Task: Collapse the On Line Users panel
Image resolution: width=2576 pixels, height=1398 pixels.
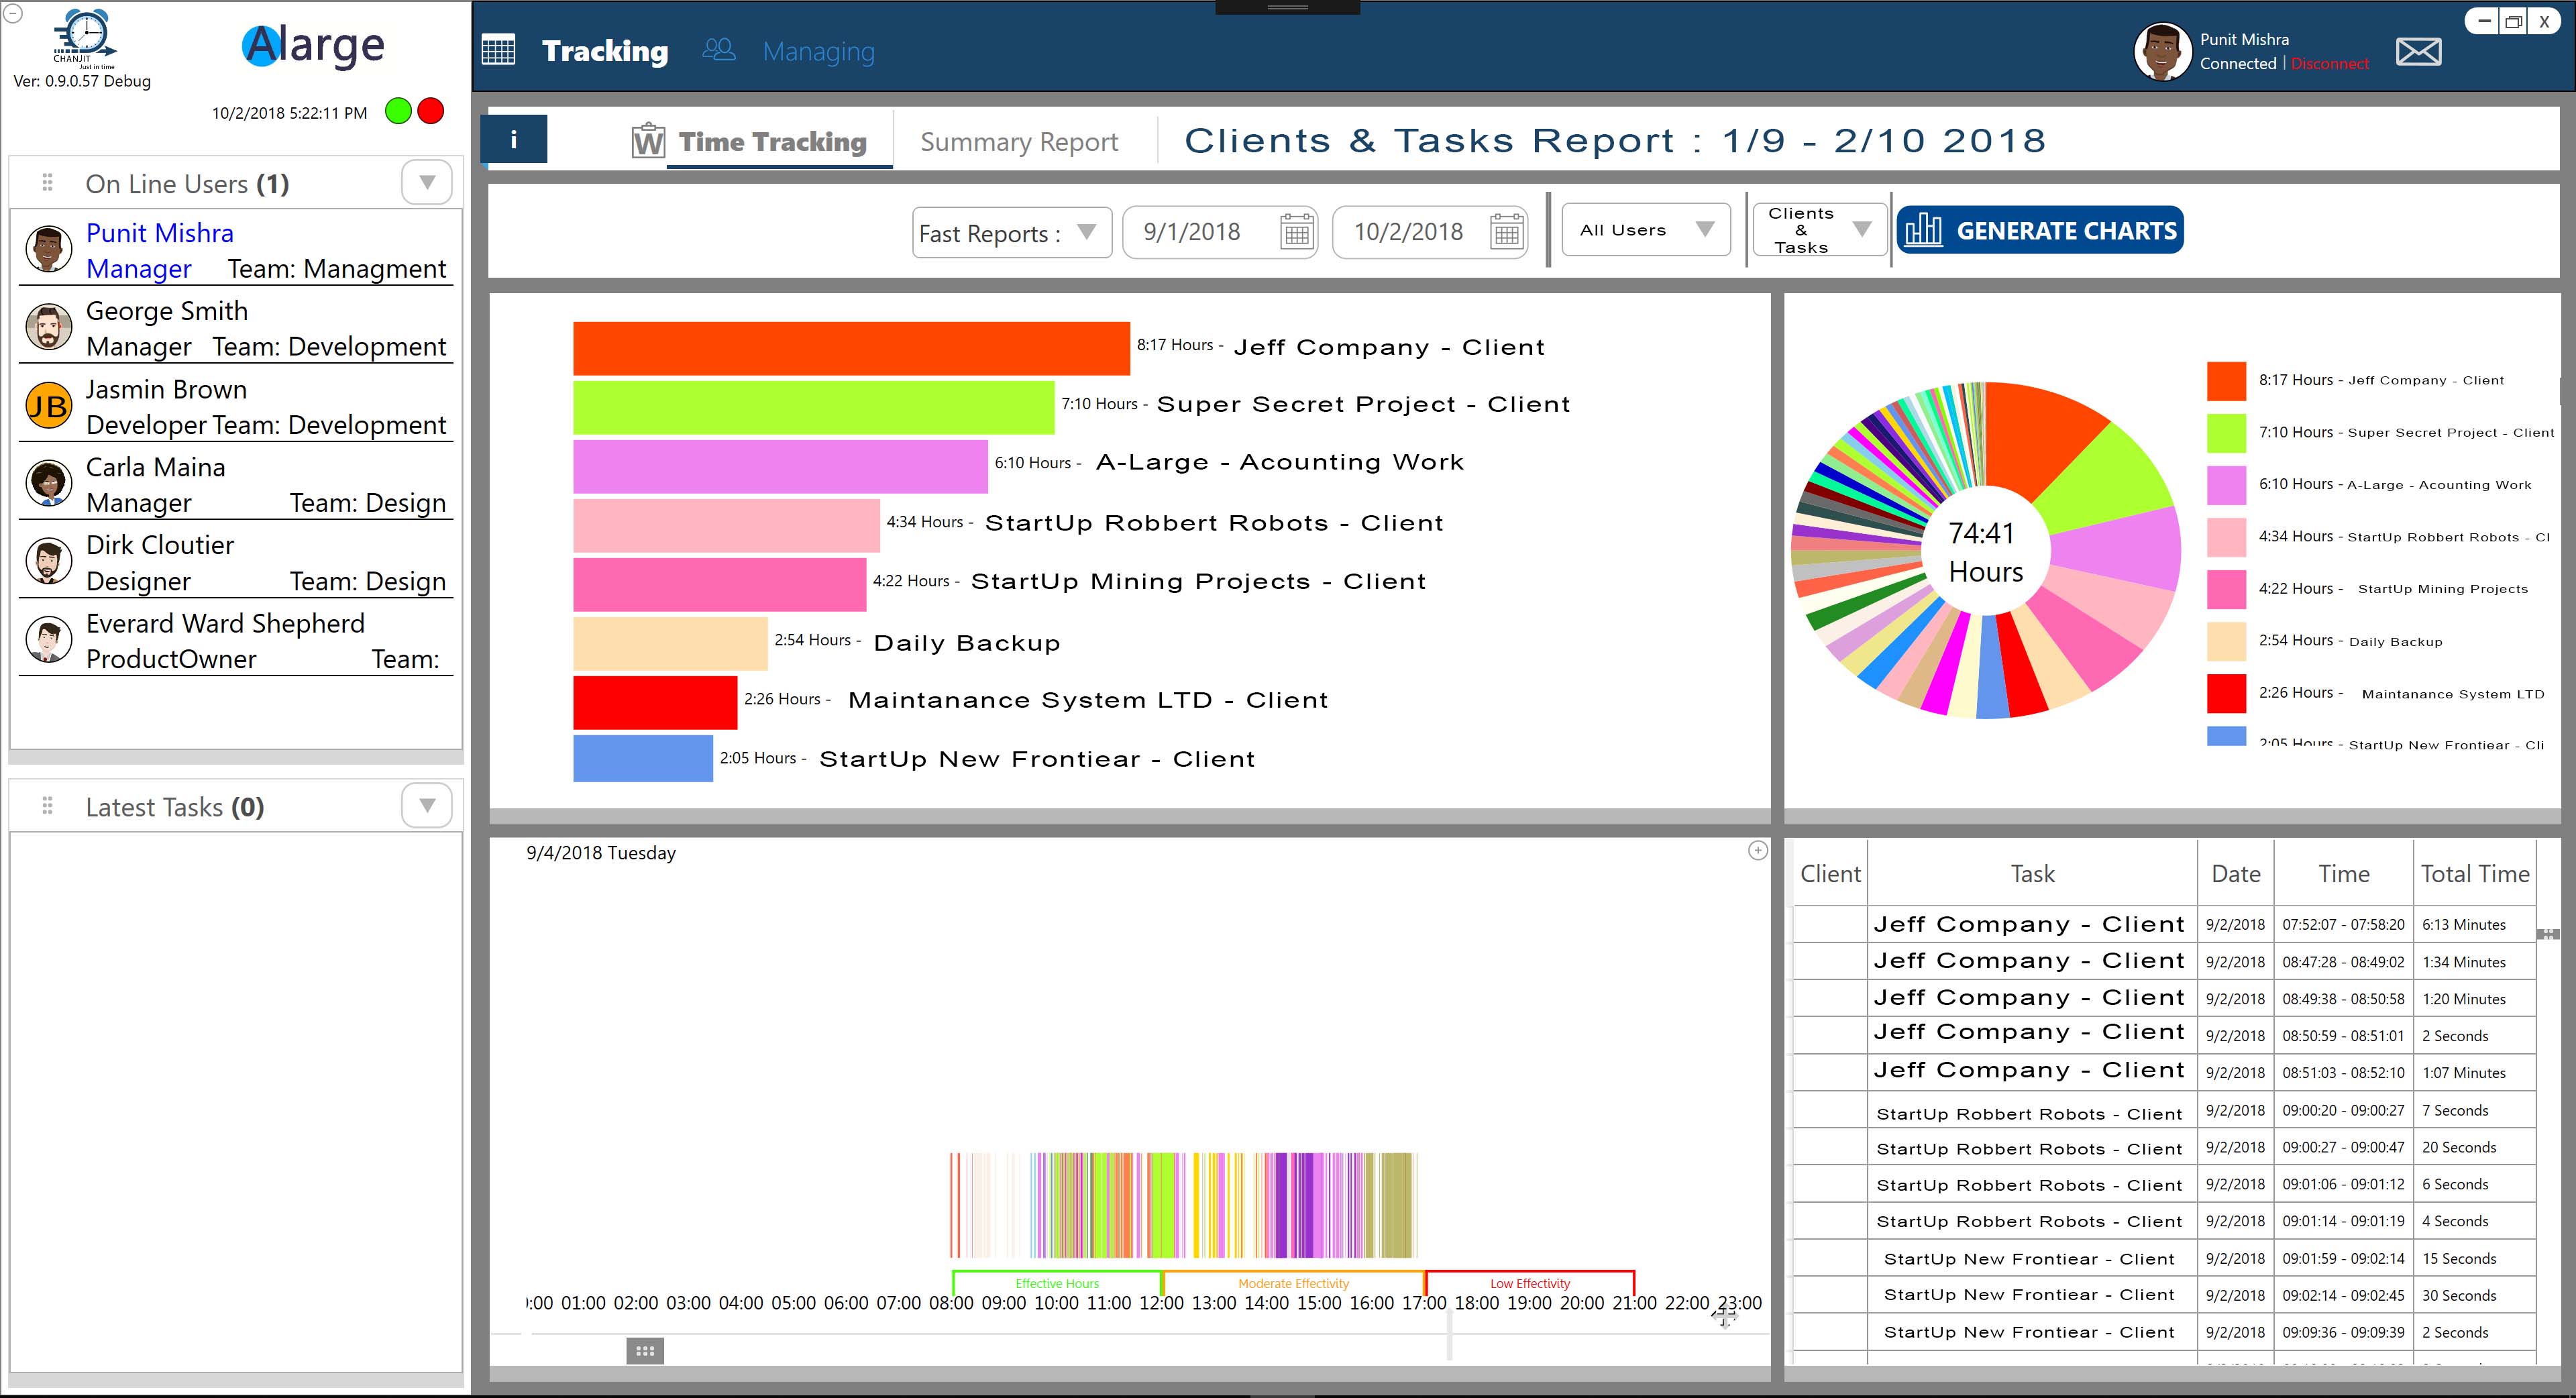Action: pyautogui.click(x=427, y=183)
